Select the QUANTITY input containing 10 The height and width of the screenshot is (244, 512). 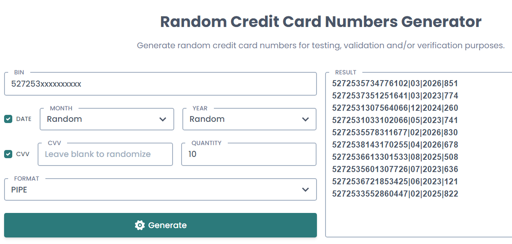pos(249,154)
